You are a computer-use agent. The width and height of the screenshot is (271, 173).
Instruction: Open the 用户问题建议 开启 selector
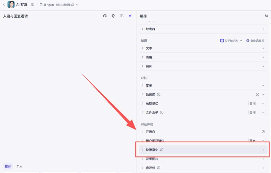257,140
